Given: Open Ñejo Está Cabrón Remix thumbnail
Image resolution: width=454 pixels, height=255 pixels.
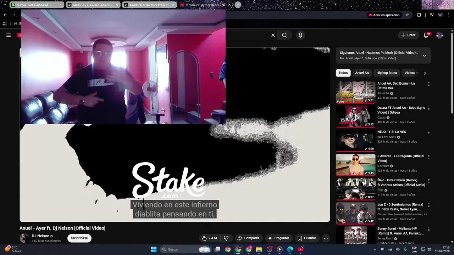Looking at the screenshot, I should (x=355, y=189).
